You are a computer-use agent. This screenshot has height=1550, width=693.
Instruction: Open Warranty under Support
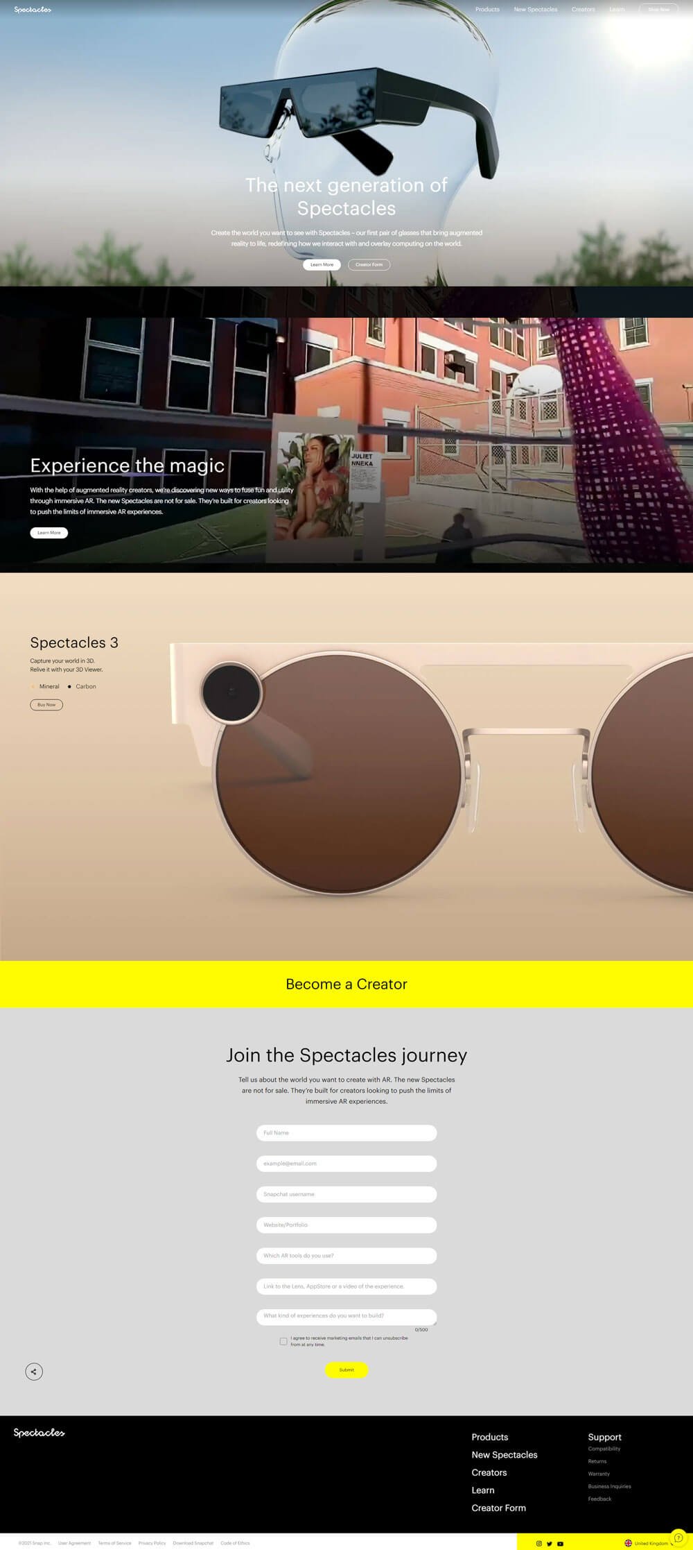click(x=599, y=1474)
